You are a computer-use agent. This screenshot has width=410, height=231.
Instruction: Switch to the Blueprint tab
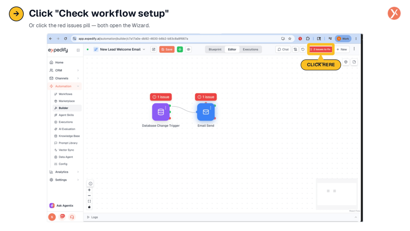[x=215, y=49]
